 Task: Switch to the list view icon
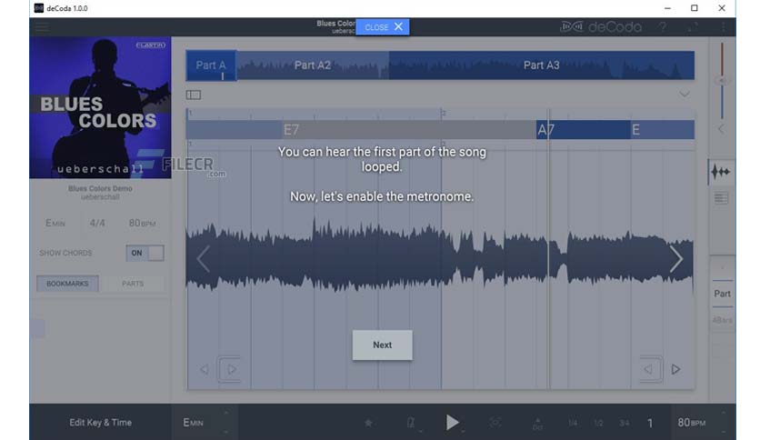coord(721,198)
